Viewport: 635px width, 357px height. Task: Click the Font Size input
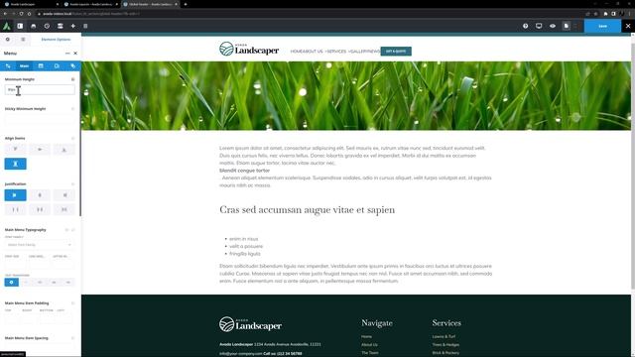pyautogui.click(x=15, y=265)
